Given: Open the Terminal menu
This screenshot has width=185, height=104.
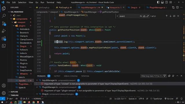Looking at the screenshot, I should click(50, 2).
